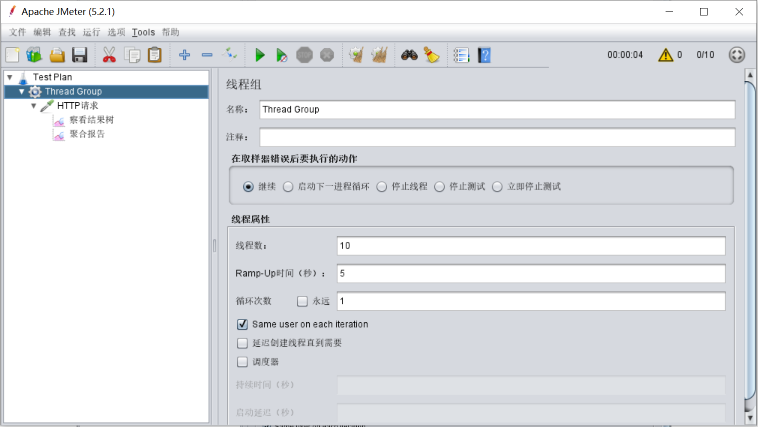Open the 编辑 menu

(42, 32)
